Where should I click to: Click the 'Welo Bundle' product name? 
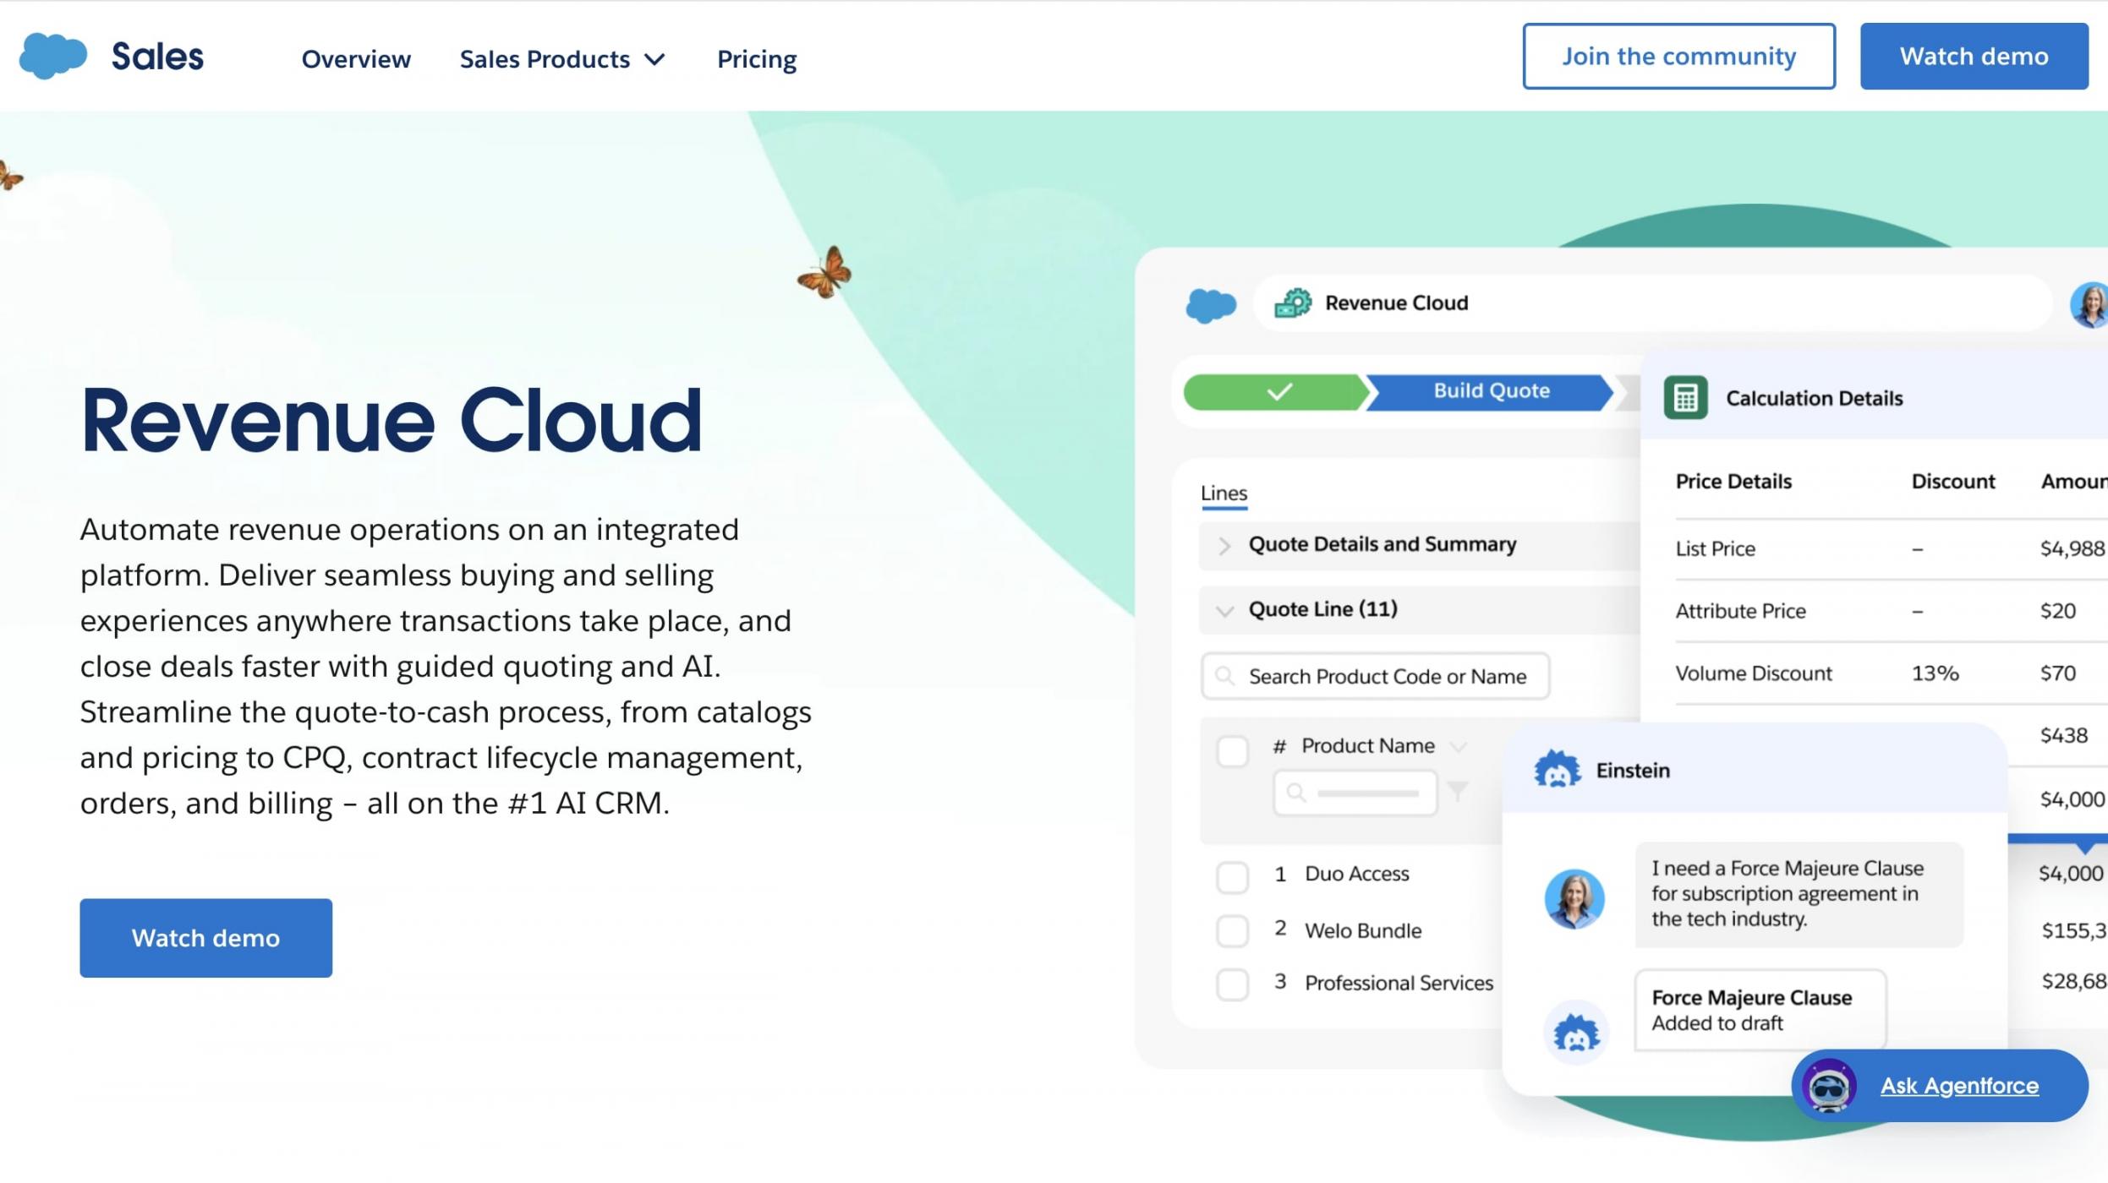(1362, 930)
